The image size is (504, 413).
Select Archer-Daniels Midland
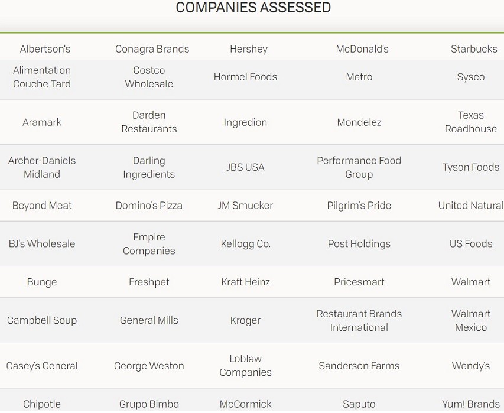point(42,167)
